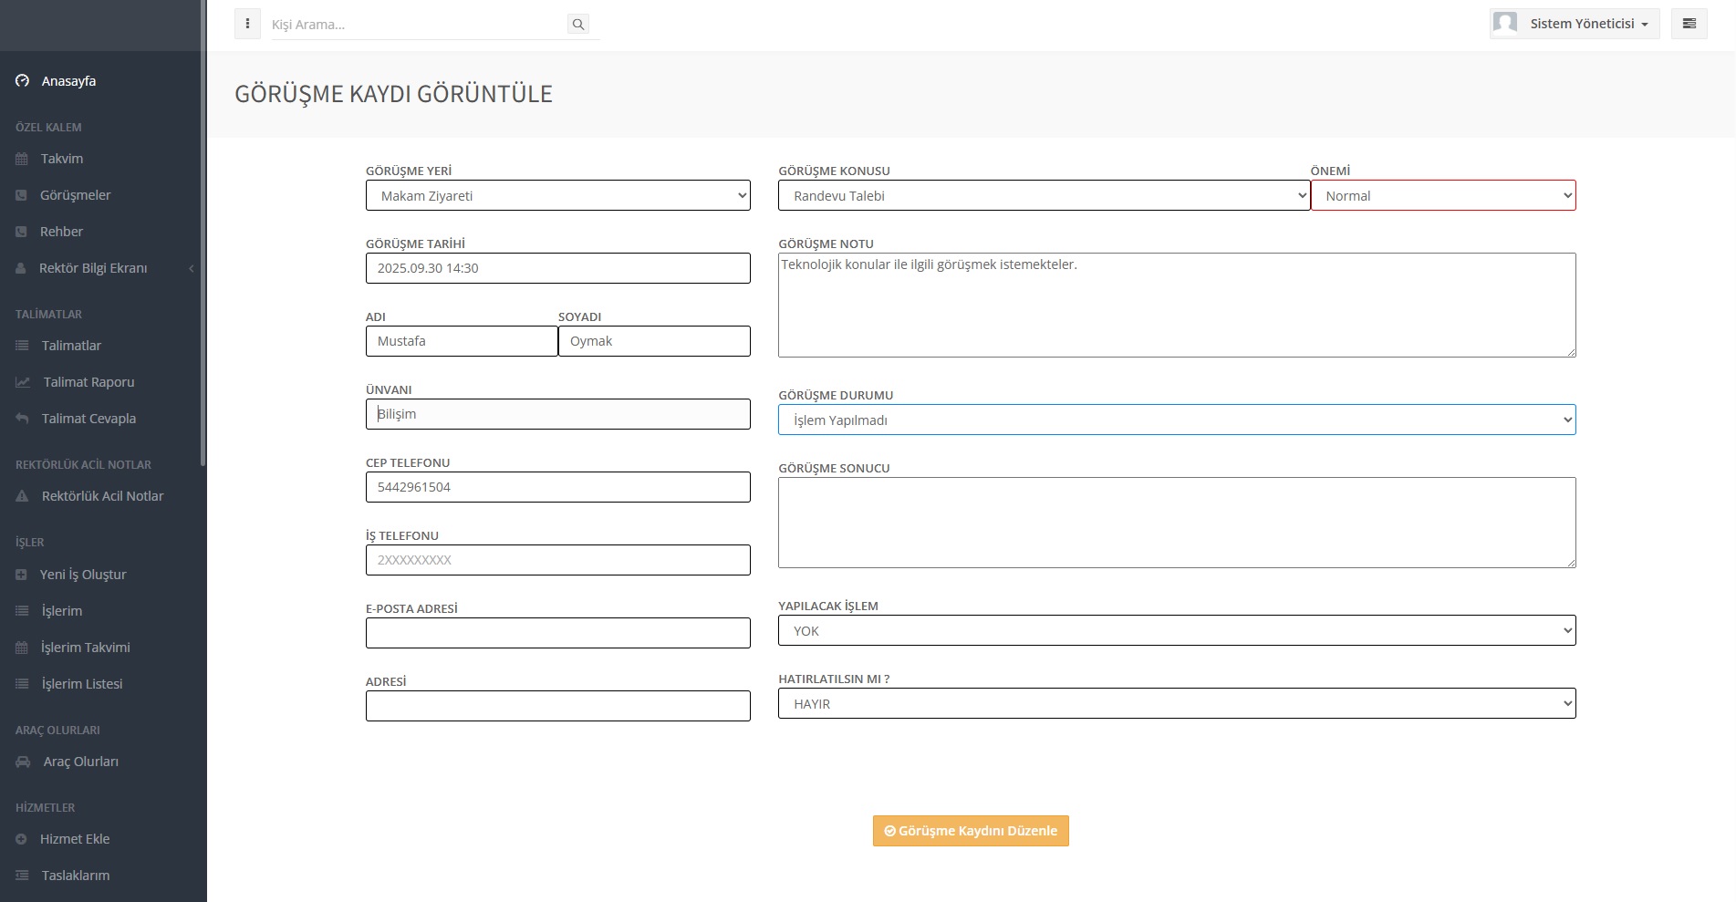
Task: Open the Hatırlatılsın mı dropdown
Action: pos(1176,704)
